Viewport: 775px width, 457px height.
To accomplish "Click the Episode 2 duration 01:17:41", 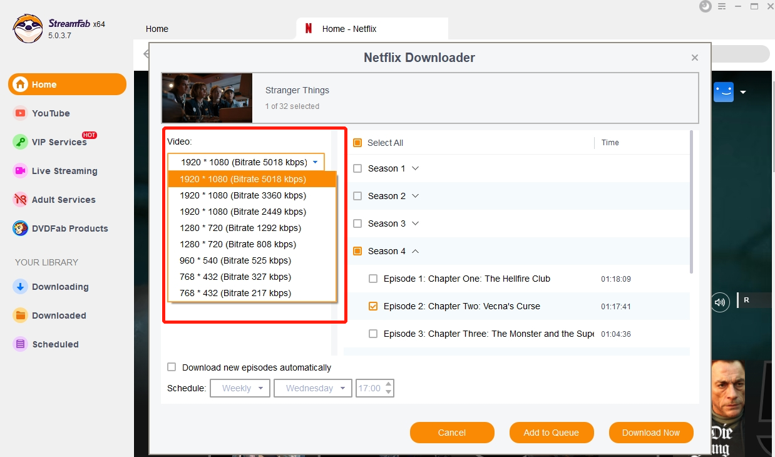I will (x=616, y=307).
